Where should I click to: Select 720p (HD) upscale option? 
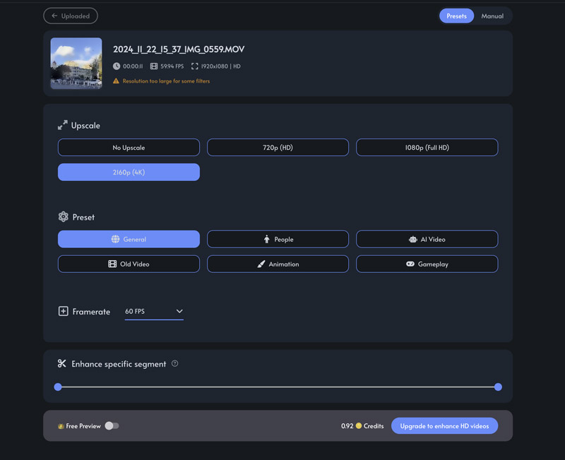[278, 148]
